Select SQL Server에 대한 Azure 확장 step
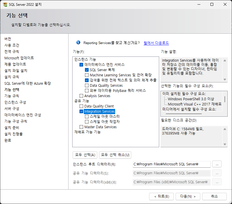232x204 pixels. (x=28, y=83)
